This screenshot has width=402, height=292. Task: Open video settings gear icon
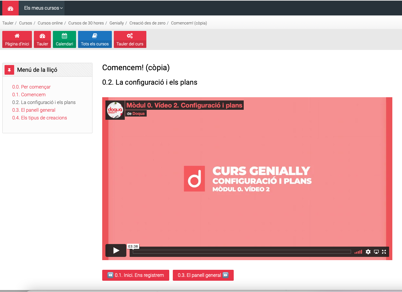(368, 252)
